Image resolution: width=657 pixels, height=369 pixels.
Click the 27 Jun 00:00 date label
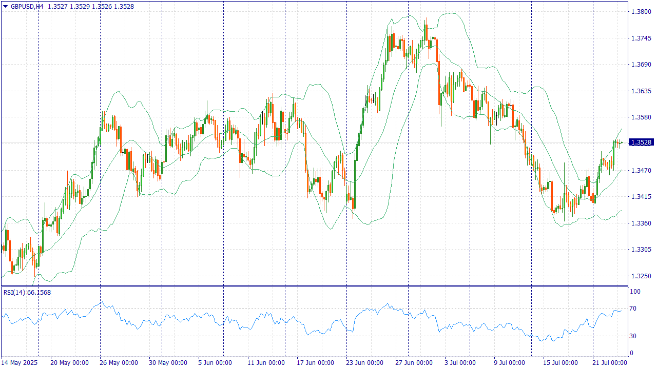(413, 363)
